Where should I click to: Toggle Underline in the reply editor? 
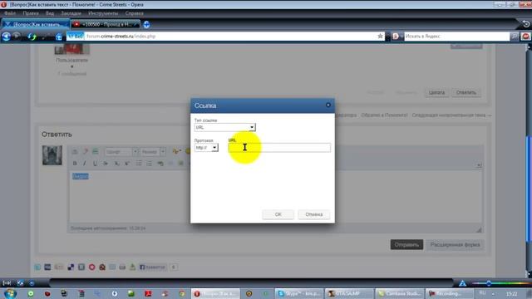pyautogui.click(x=95, y=164)
